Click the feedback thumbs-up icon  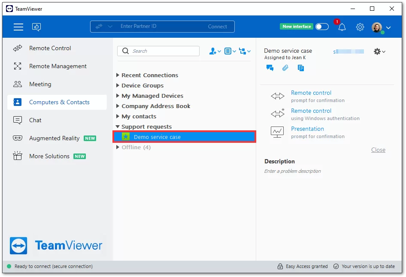click(x=36, y=27)
